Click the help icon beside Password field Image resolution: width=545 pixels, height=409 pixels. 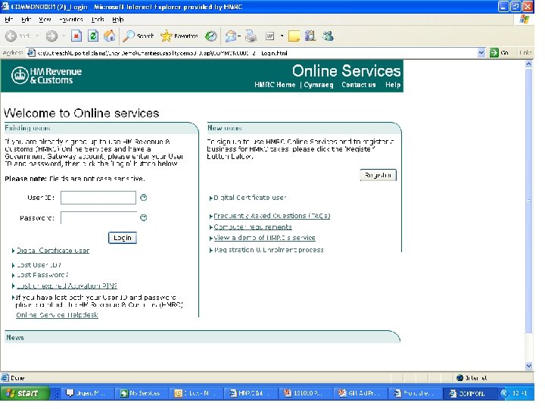click(143, 217)
